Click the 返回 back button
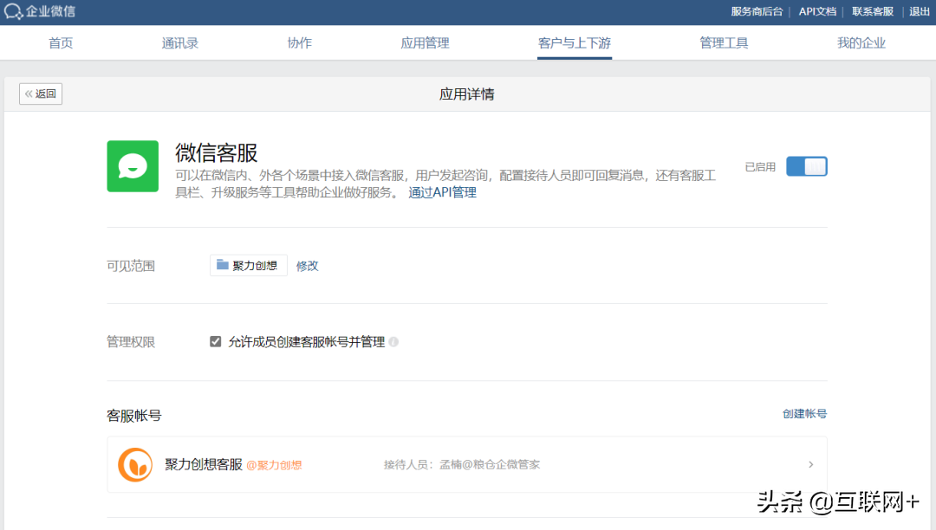The image size is (936, 530). (41, 94)
